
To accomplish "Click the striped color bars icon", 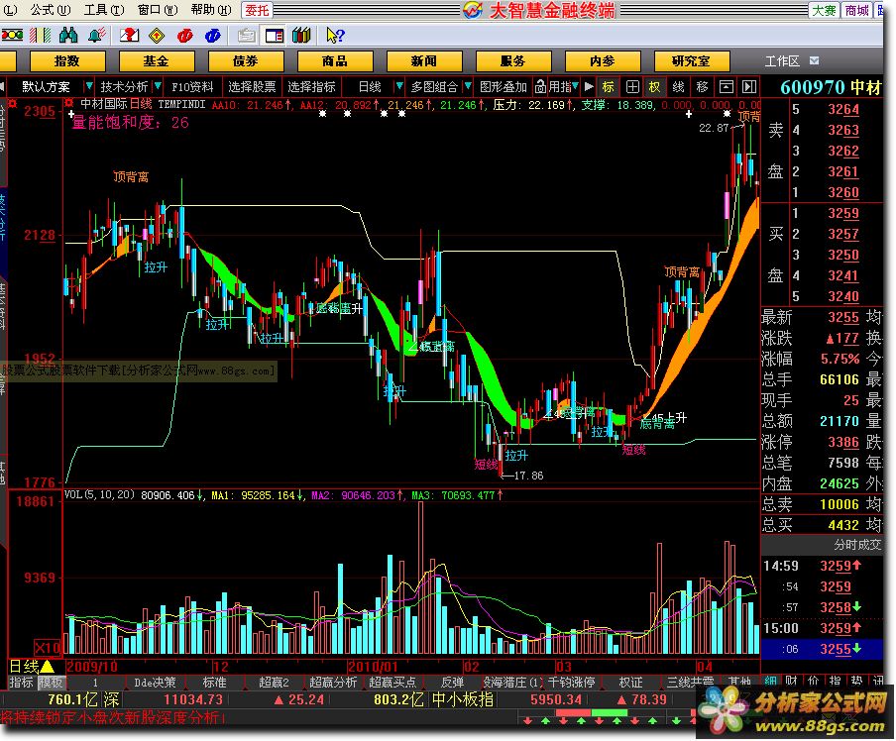I will pos(41,36).
